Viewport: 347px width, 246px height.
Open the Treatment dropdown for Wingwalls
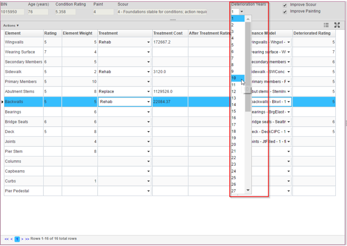click(x=148, y=42)
